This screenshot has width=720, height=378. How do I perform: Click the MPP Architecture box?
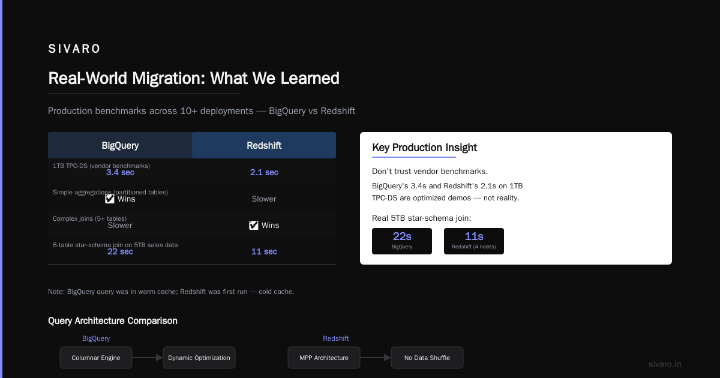[324, 358]
